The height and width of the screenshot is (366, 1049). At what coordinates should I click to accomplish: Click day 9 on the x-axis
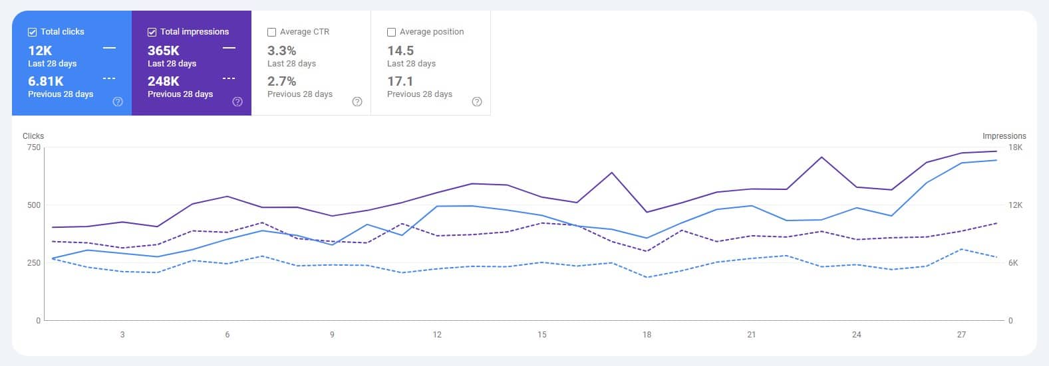pyautogui.click(x=332, y=335)
